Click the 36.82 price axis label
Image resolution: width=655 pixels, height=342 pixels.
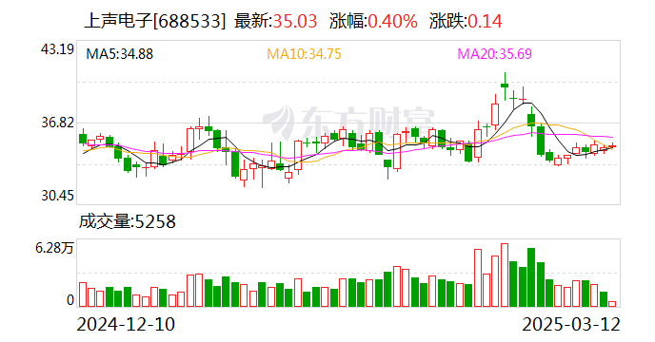pos(57,123)
